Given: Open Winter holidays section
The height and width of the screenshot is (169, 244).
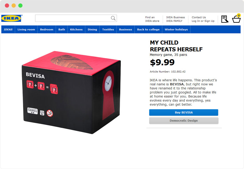Looking at the screenshot, I should [x=176, y=29].
